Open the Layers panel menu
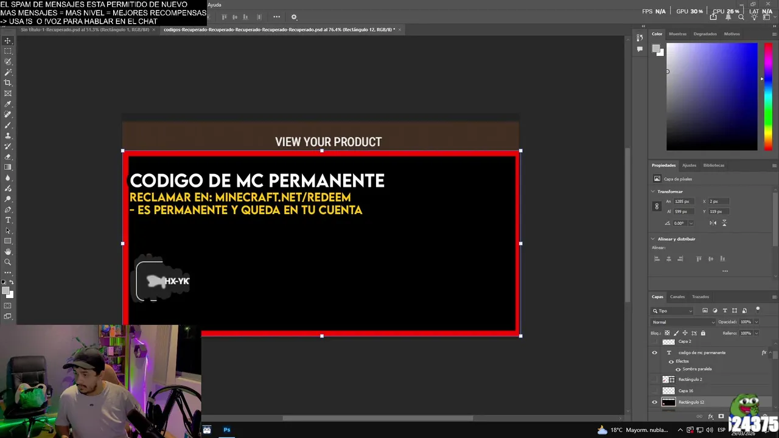The width and height of the screenshot is (779, 438). coord(774,297)
